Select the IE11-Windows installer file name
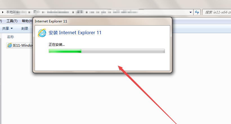The image size is (231, 124). (23, 45)
